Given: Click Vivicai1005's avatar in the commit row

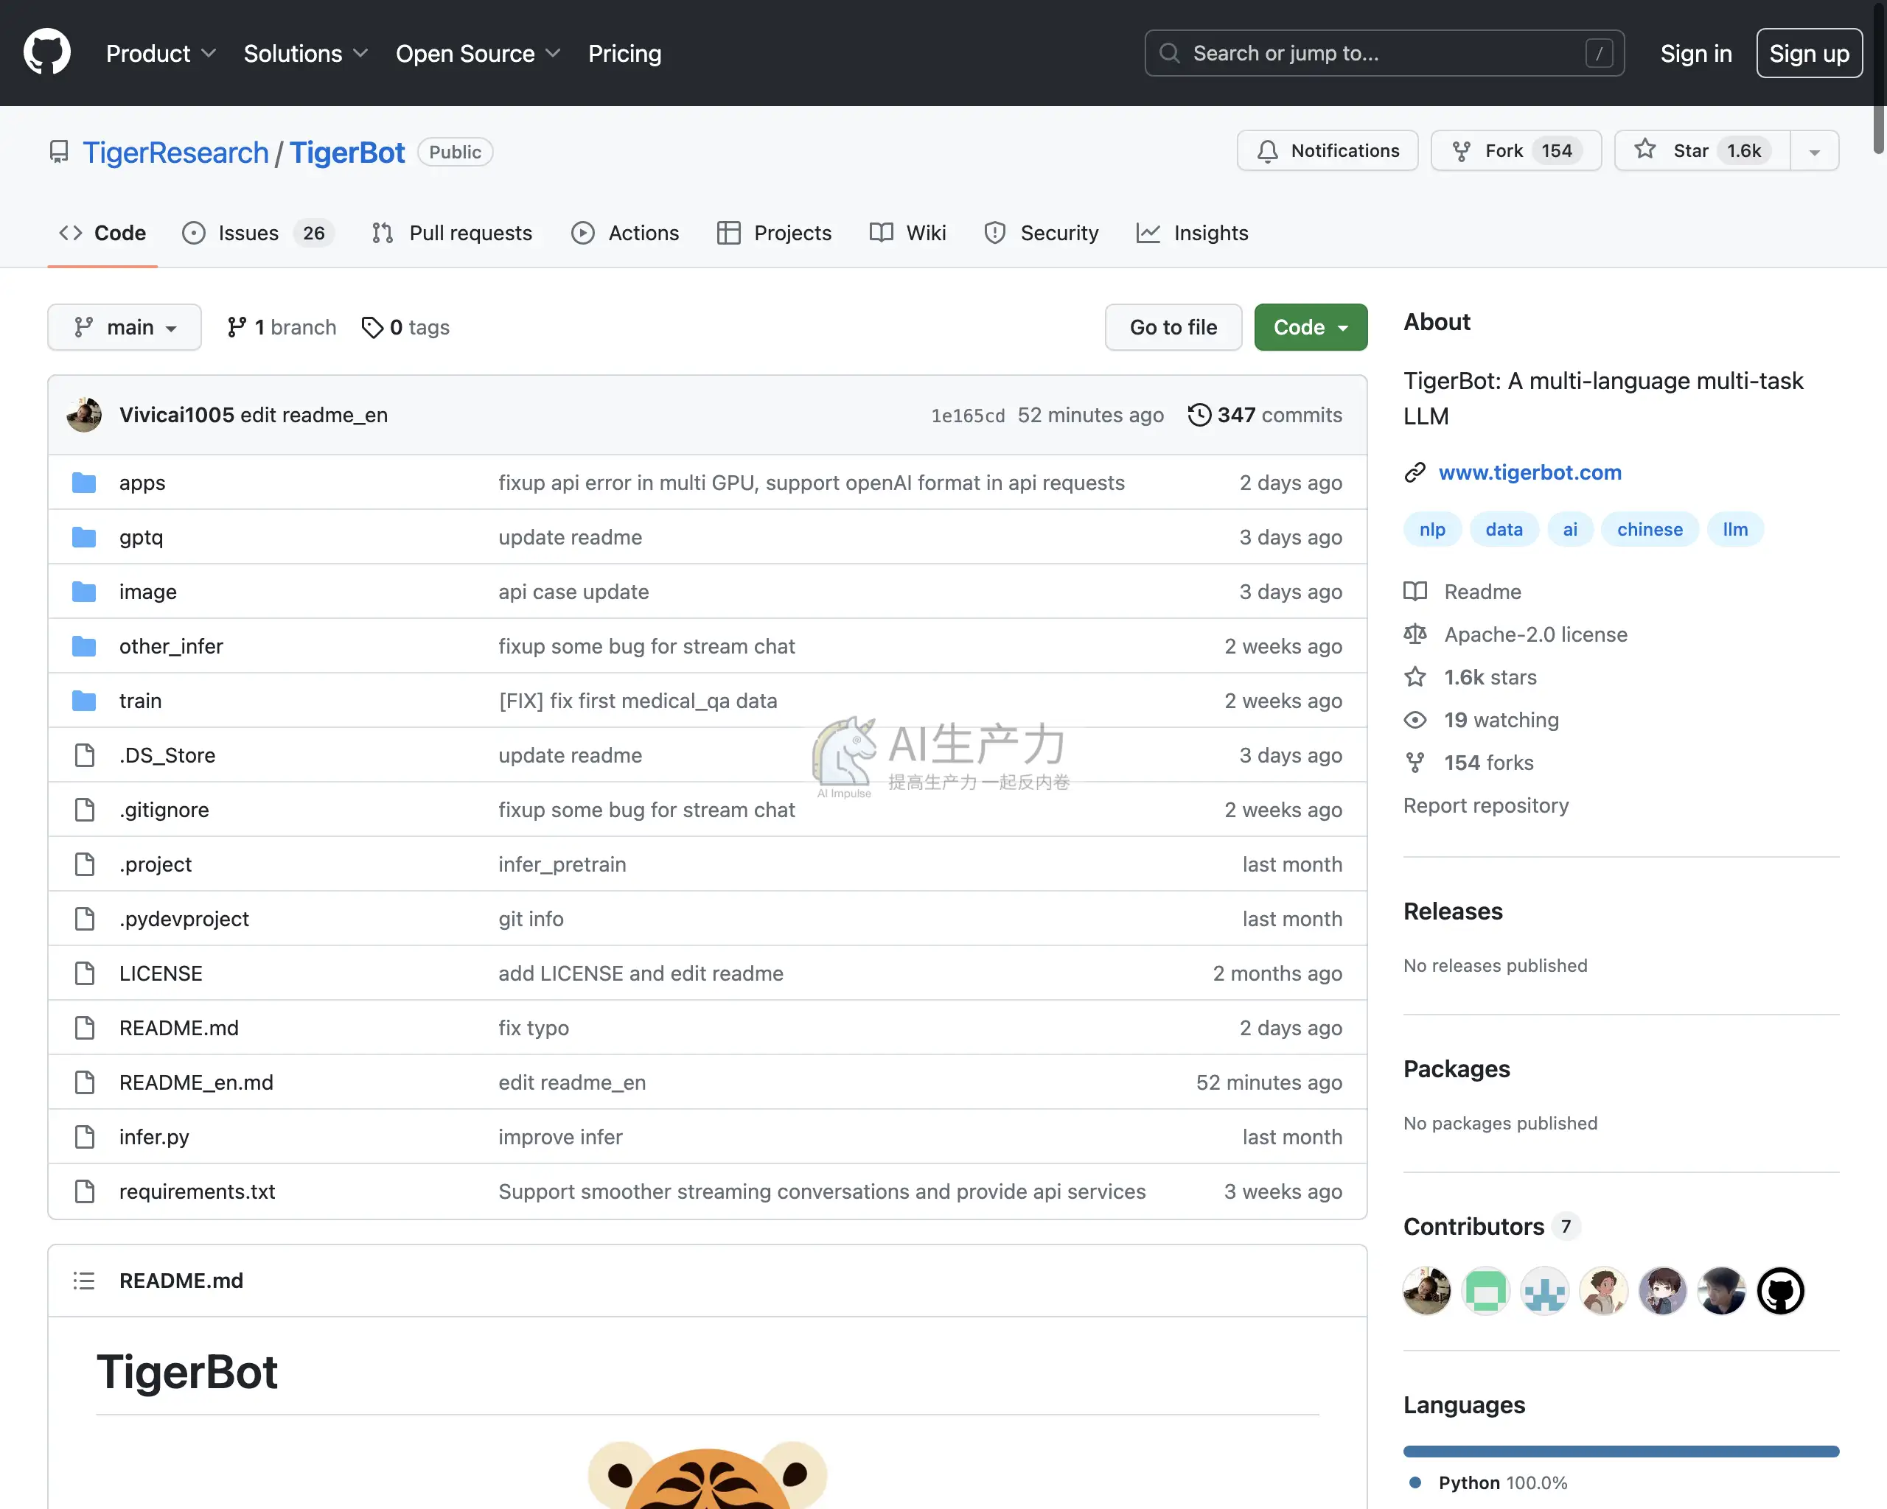Looking at the screenshot, I should (84, 415).
